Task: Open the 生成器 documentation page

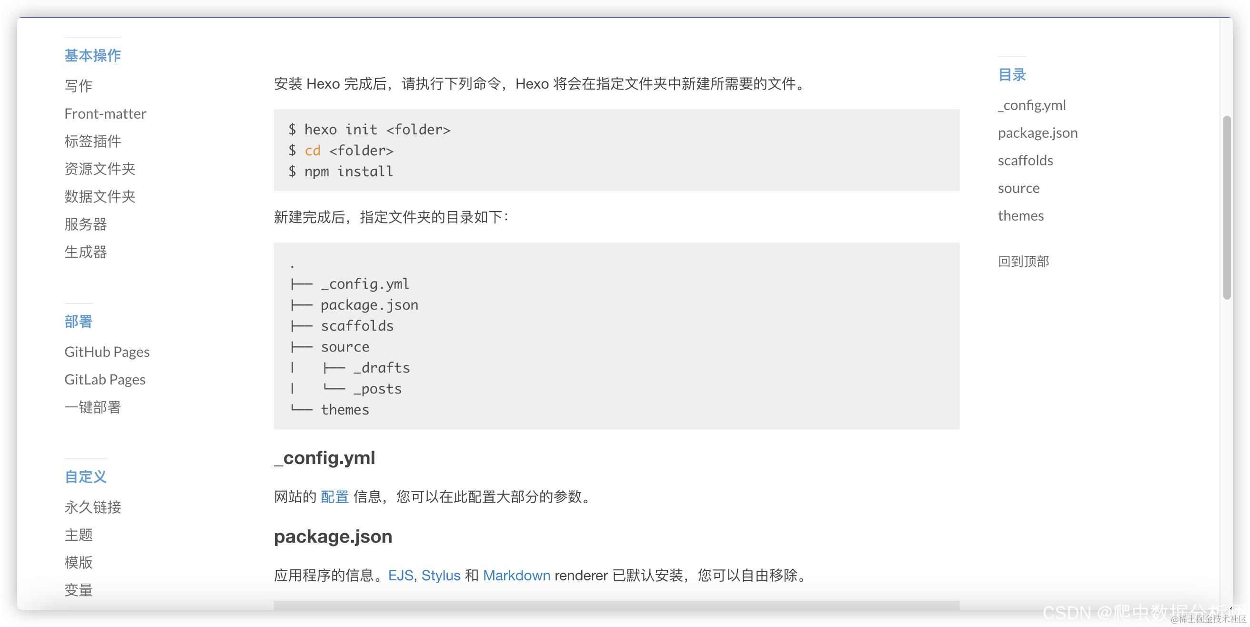Action: (x=85, y=252)
